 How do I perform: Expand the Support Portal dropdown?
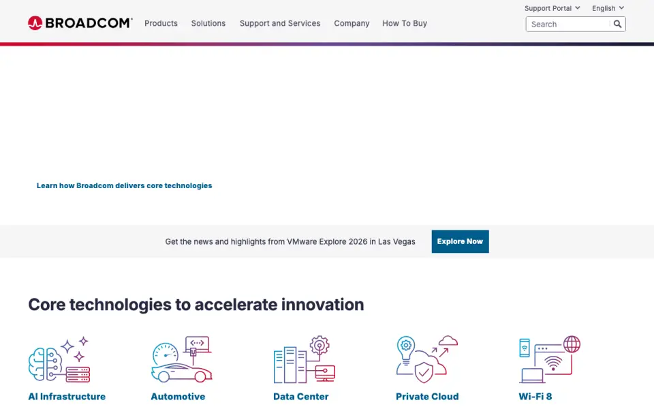pos(552,8)
